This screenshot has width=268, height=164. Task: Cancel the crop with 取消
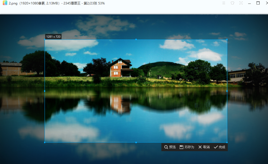[x=204, y=147]
